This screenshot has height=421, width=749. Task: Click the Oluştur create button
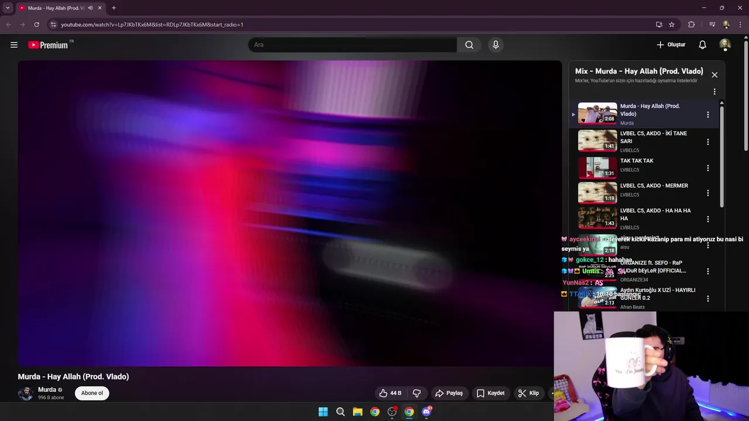click(x=671, y=45)
